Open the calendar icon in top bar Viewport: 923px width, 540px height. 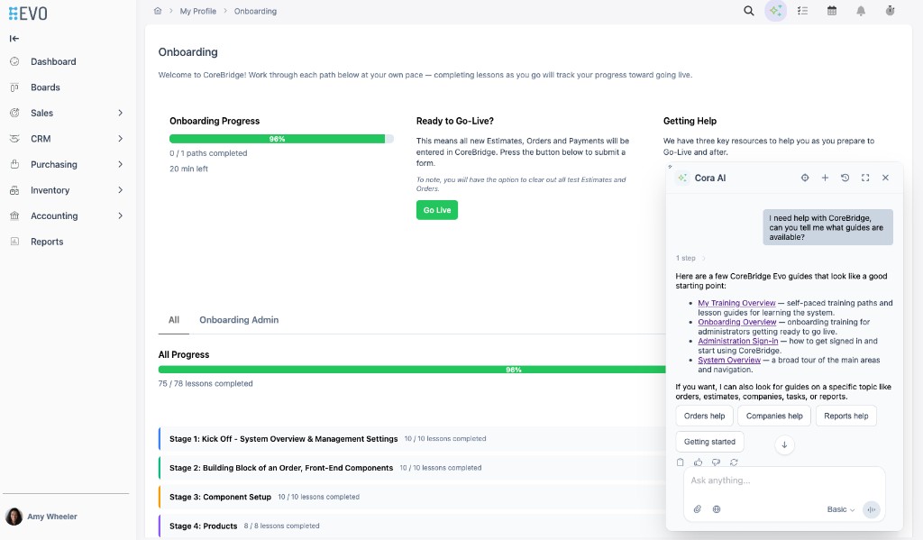tap(832, 11)
